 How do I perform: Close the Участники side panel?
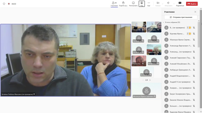195,12
